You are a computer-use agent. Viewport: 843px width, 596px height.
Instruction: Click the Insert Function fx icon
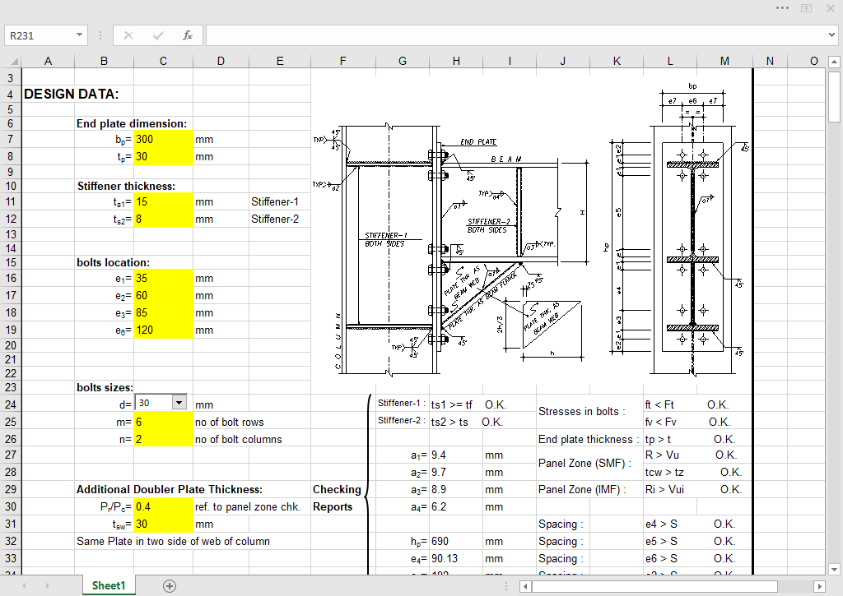[187, 35]
